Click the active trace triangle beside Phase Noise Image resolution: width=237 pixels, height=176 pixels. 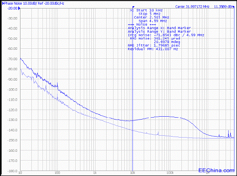tap(3, 3)
